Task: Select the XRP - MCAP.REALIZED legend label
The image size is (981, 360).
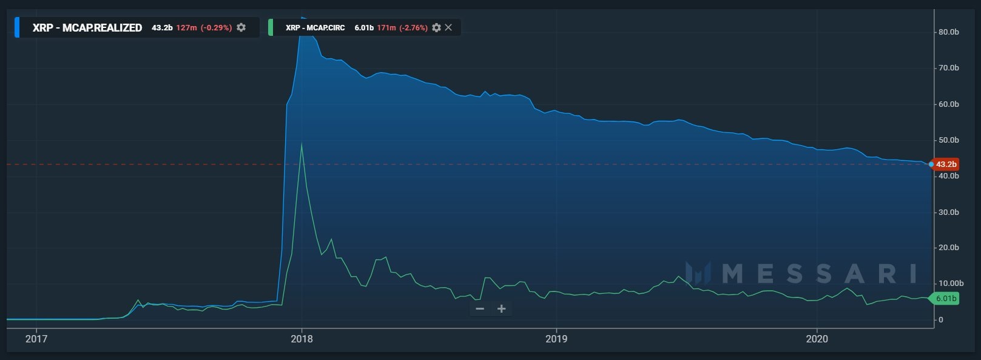Action: [x=87, y=27]
